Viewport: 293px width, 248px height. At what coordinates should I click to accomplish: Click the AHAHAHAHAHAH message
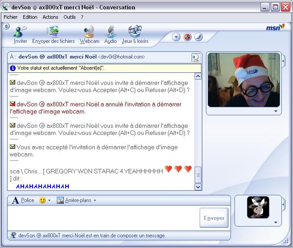point(42,186)
